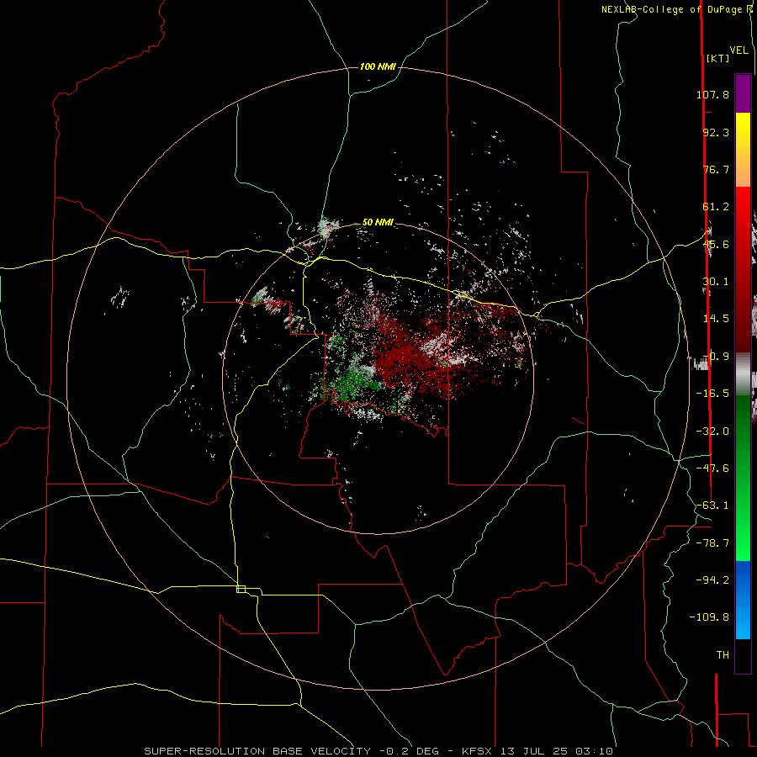Click the TH label under the color bar
The height and width of the screenshot is (757, 757).
723,655
